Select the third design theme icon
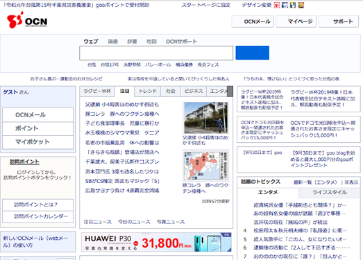363x260 pixels. 293,5
